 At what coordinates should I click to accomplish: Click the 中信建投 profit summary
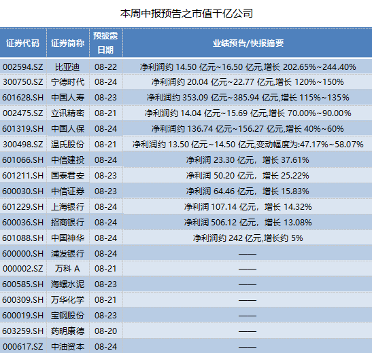click(248, 160)
